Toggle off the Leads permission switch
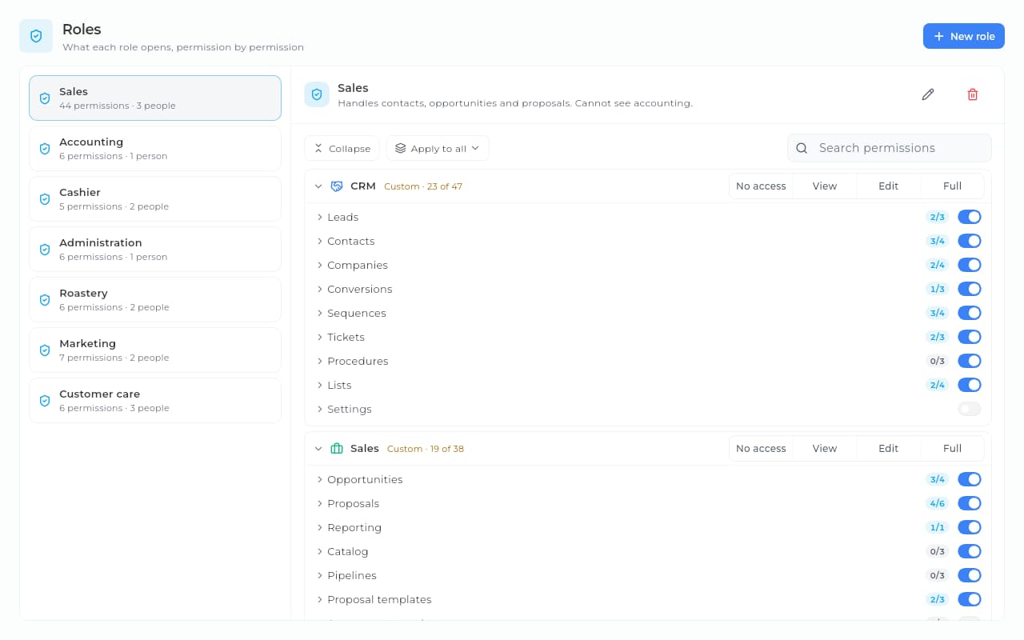This screenshot has height=640, width=1024. [970, 217]
